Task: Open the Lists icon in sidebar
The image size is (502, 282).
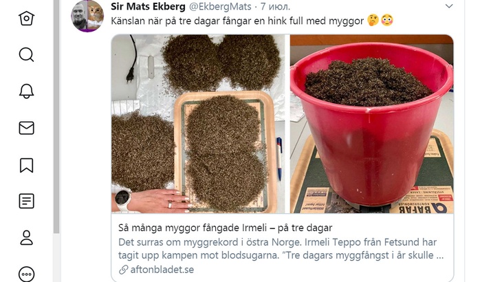Action: click(x=26, y=202)
